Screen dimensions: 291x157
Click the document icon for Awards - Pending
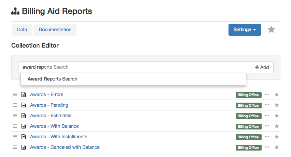pos(24,105)
